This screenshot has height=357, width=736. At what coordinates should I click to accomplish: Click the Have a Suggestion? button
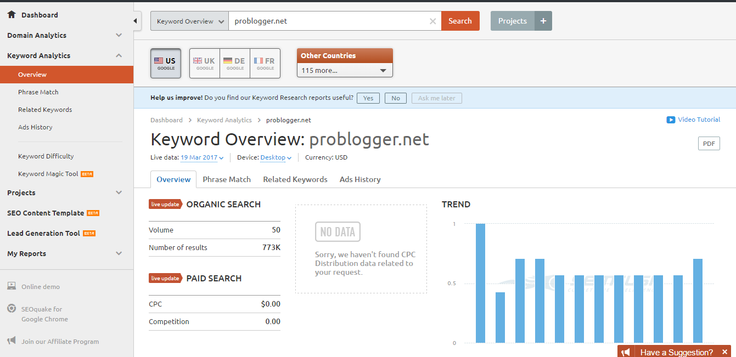coord(677,352)
